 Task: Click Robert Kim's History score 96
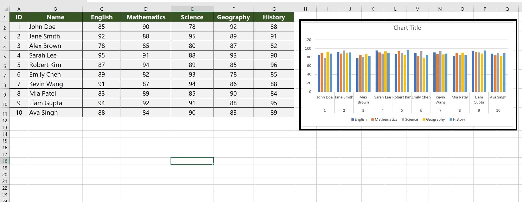[274, 65]
